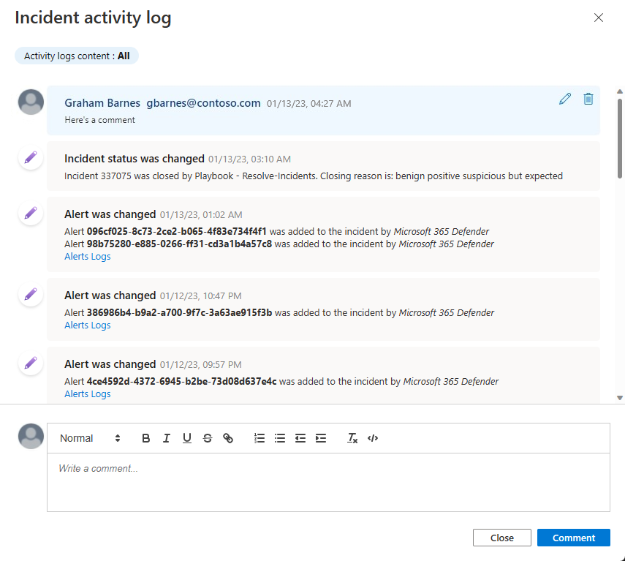Open the Normal paragraph style dropdown
625x561 pixels.
[88, 437]
